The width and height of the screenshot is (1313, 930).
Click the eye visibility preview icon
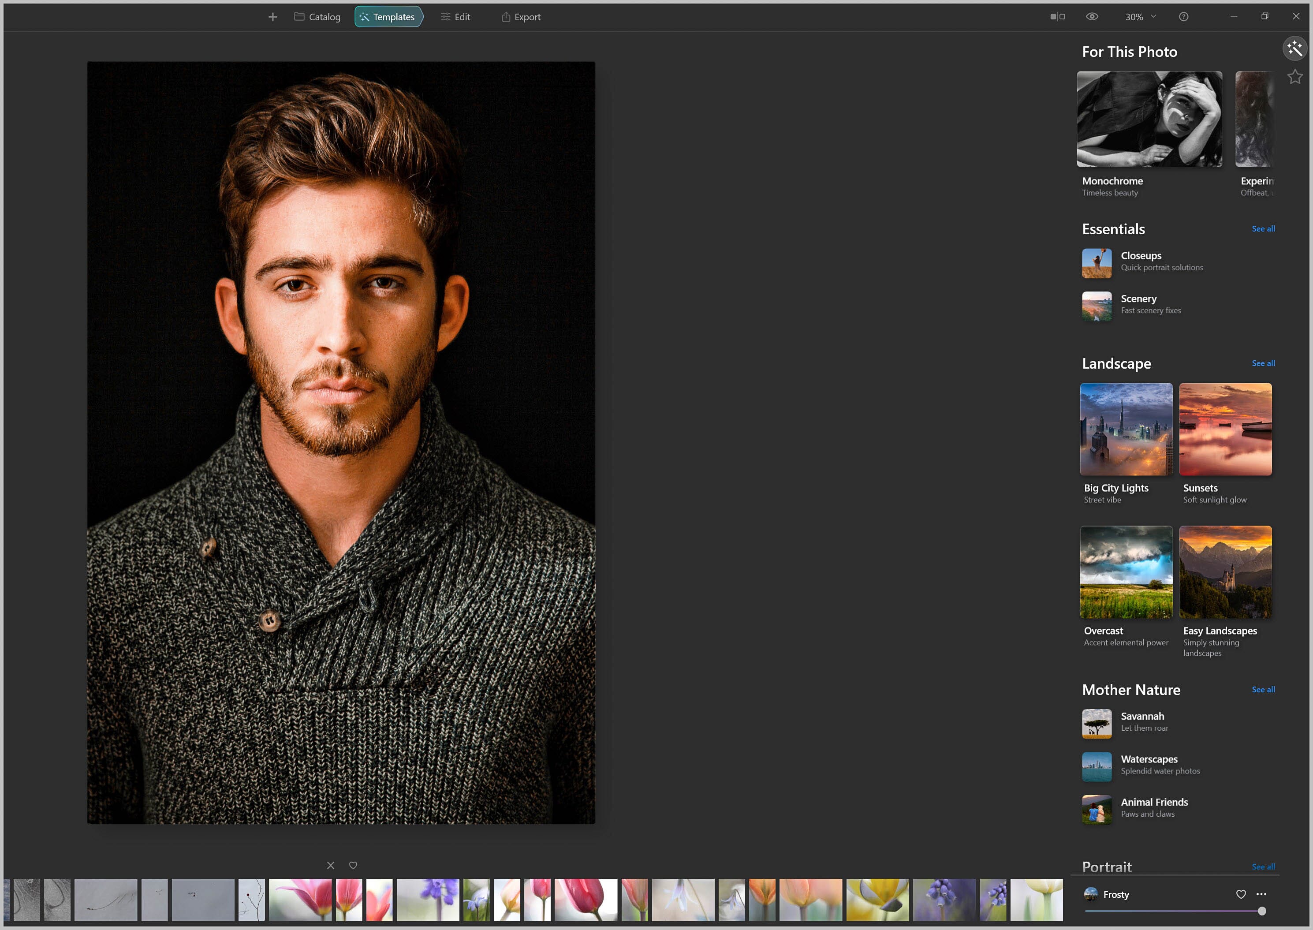tap(1095, 17)
